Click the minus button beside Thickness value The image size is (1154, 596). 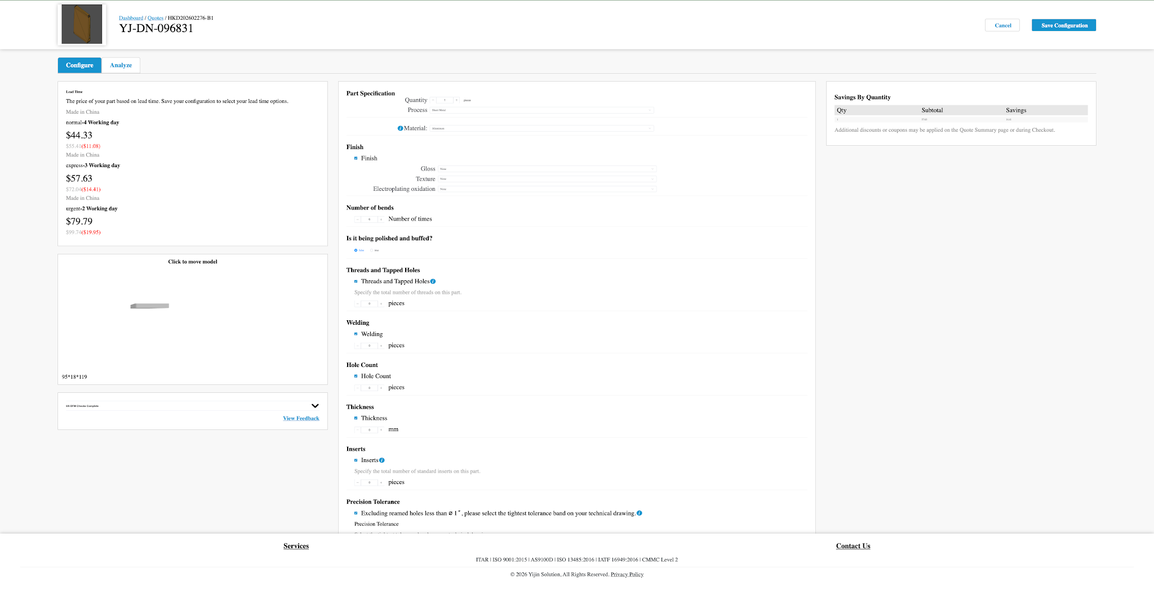357,429
